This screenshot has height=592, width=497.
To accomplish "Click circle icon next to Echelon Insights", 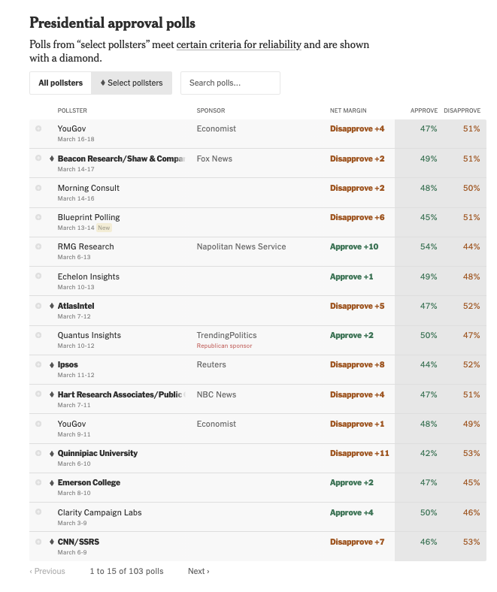I will (38, 276).
